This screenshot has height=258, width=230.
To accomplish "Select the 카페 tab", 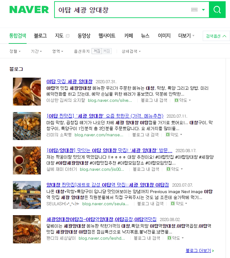I will (x=128, y=36).
